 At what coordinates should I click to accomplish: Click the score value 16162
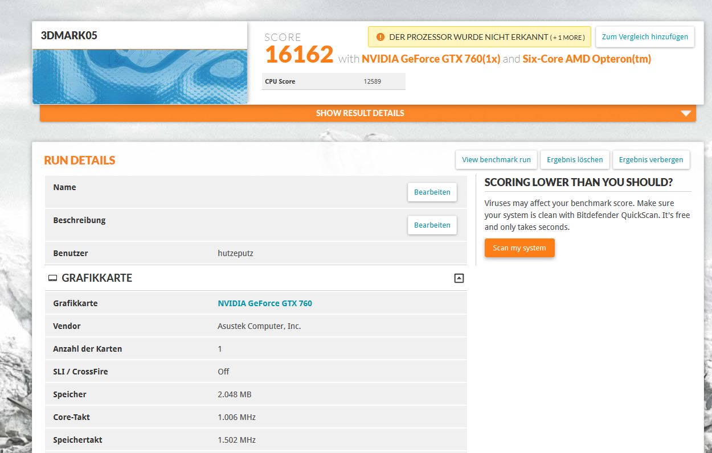(x=299, y=55)
